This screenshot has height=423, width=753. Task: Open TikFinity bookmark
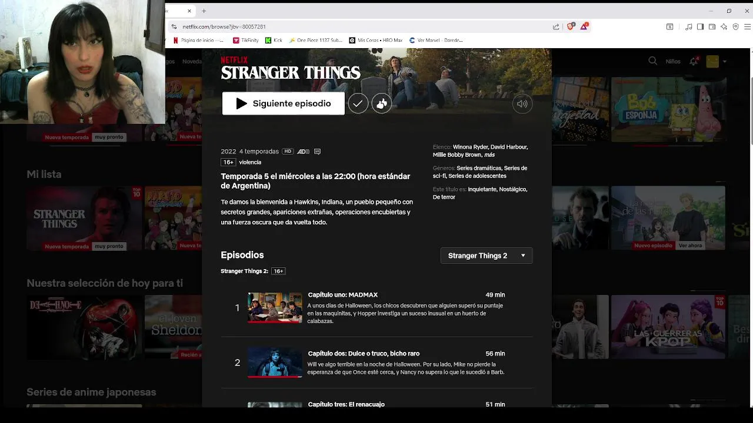coord(246,41)
